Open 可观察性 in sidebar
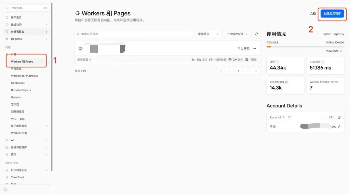This screenshot has height=194, width=350. (16, 69)
